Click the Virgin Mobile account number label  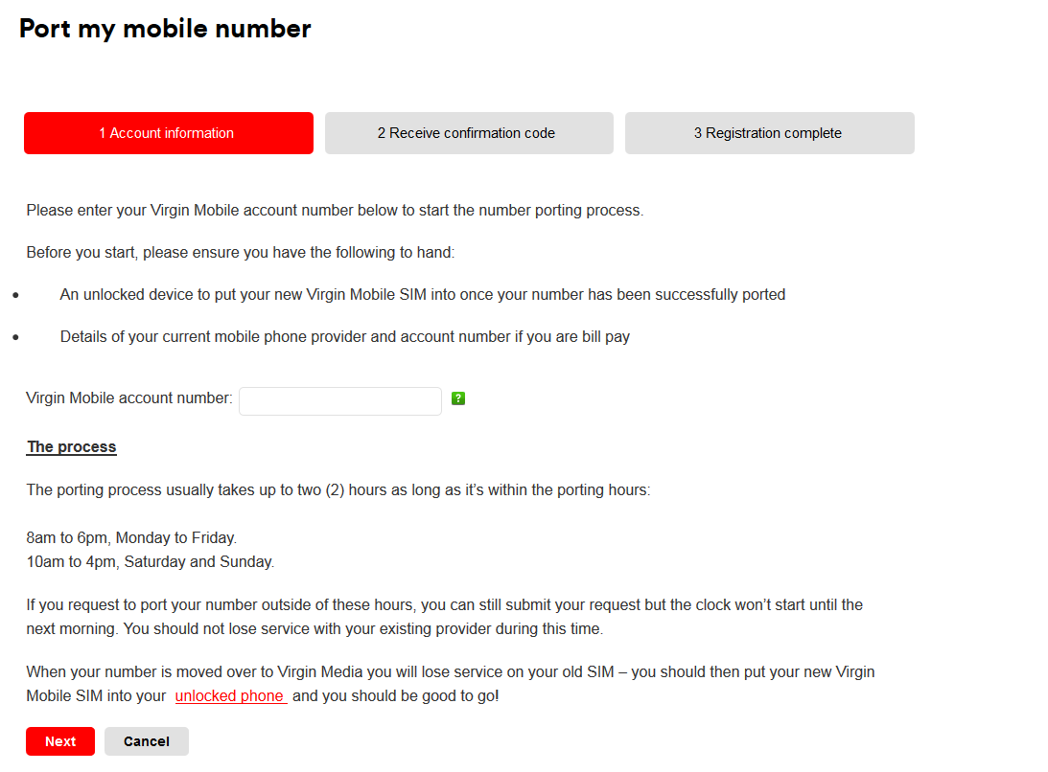coord(129,398)
